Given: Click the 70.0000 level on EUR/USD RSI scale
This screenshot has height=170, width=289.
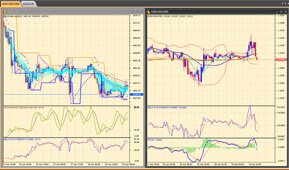Looking at the screenshot, I should [281, 113].
